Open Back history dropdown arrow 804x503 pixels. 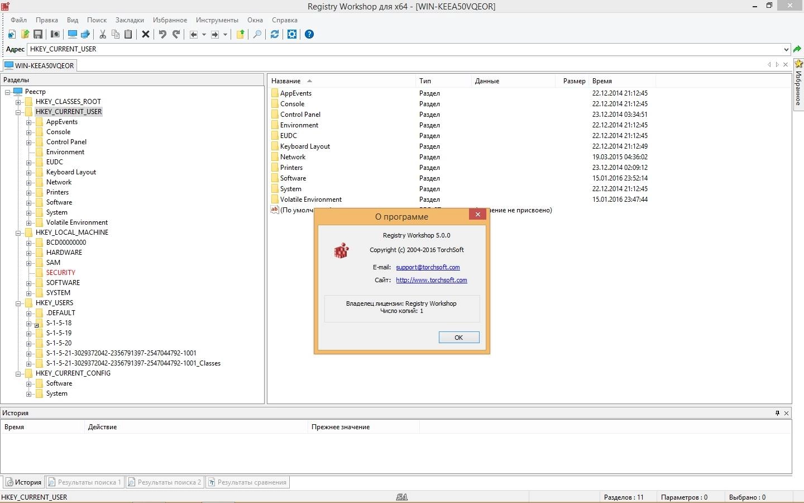pyautogui.click(x=204, y=35)
